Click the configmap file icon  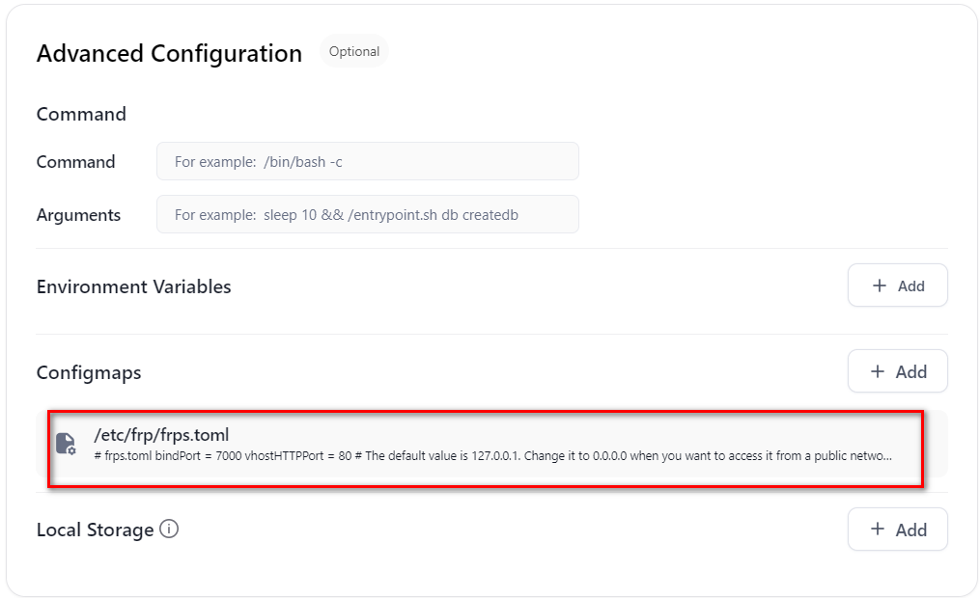[x=66, y=444]
